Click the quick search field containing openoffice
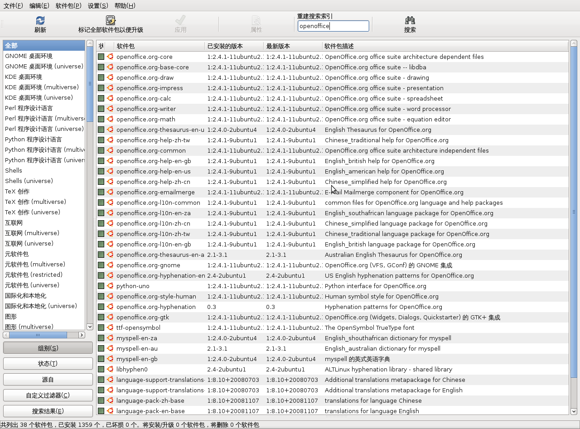 point(333,26)
